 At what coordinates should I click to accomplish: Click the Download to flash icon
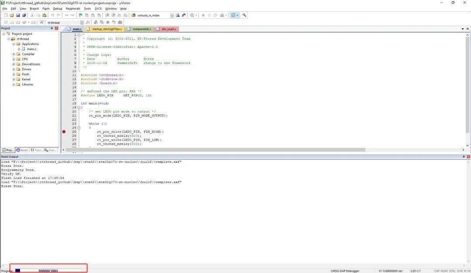pos(42,23)
